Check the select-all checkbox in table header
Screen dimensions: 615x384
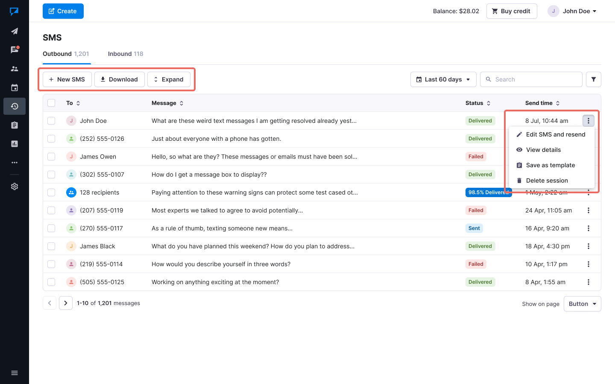point(51,103)
